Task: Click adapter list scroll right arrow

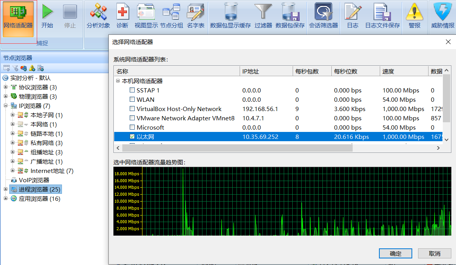Action: [x=438, y=148]
